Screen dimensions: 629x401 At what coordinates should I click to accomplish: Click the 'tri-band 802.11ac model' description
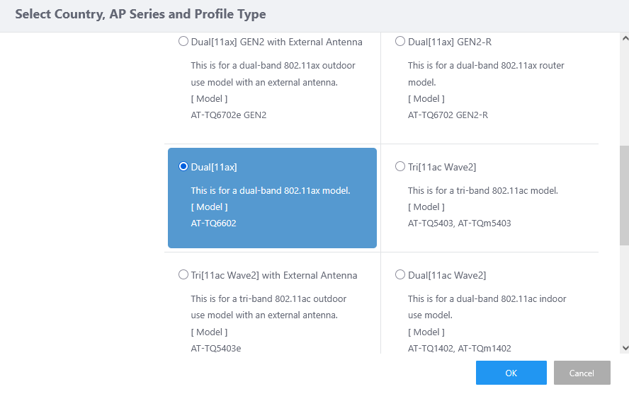[483, 191]
